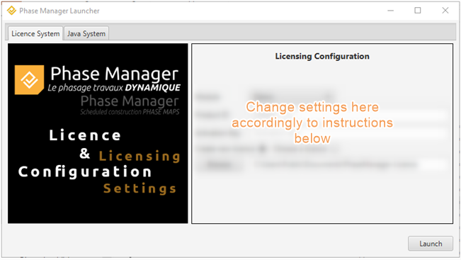This screenshot has width=461, height=260.
Task: Select the blurred radio button in the options row
Action: 262,149
